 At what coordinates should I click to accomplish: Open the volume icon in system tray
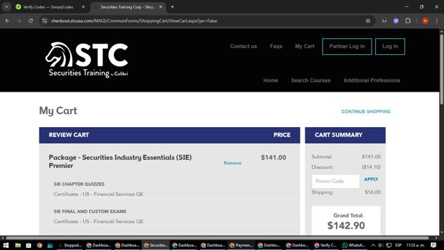(x=381, y=245)
